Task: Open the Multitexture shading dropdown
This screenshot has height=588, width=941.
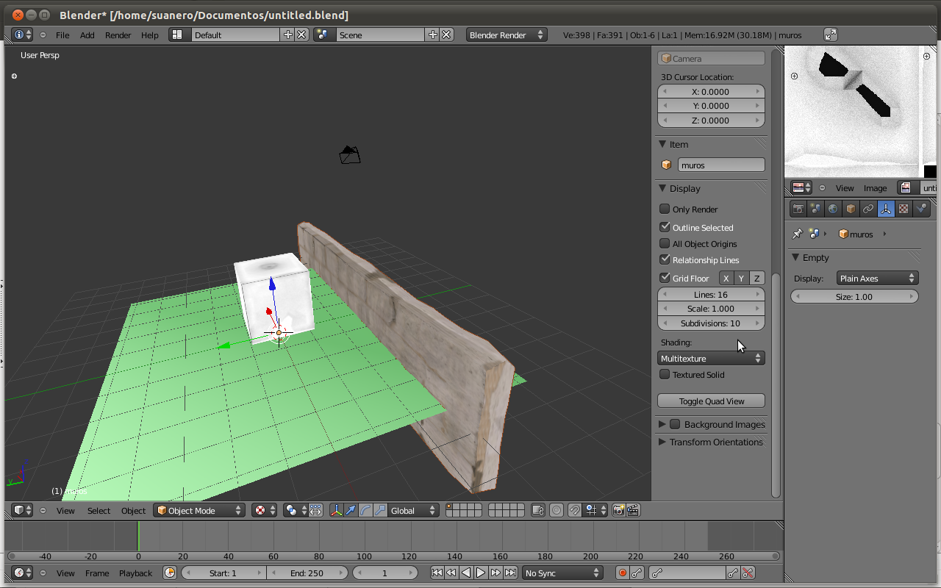Action: [x=711, y=358]
